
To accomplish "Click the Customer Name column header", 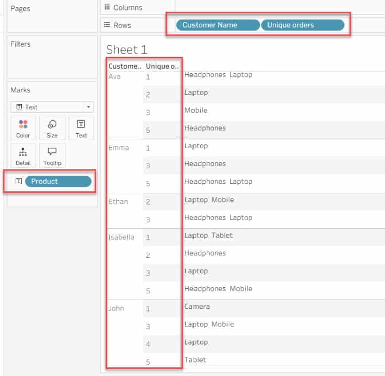I will click(125, 66).
